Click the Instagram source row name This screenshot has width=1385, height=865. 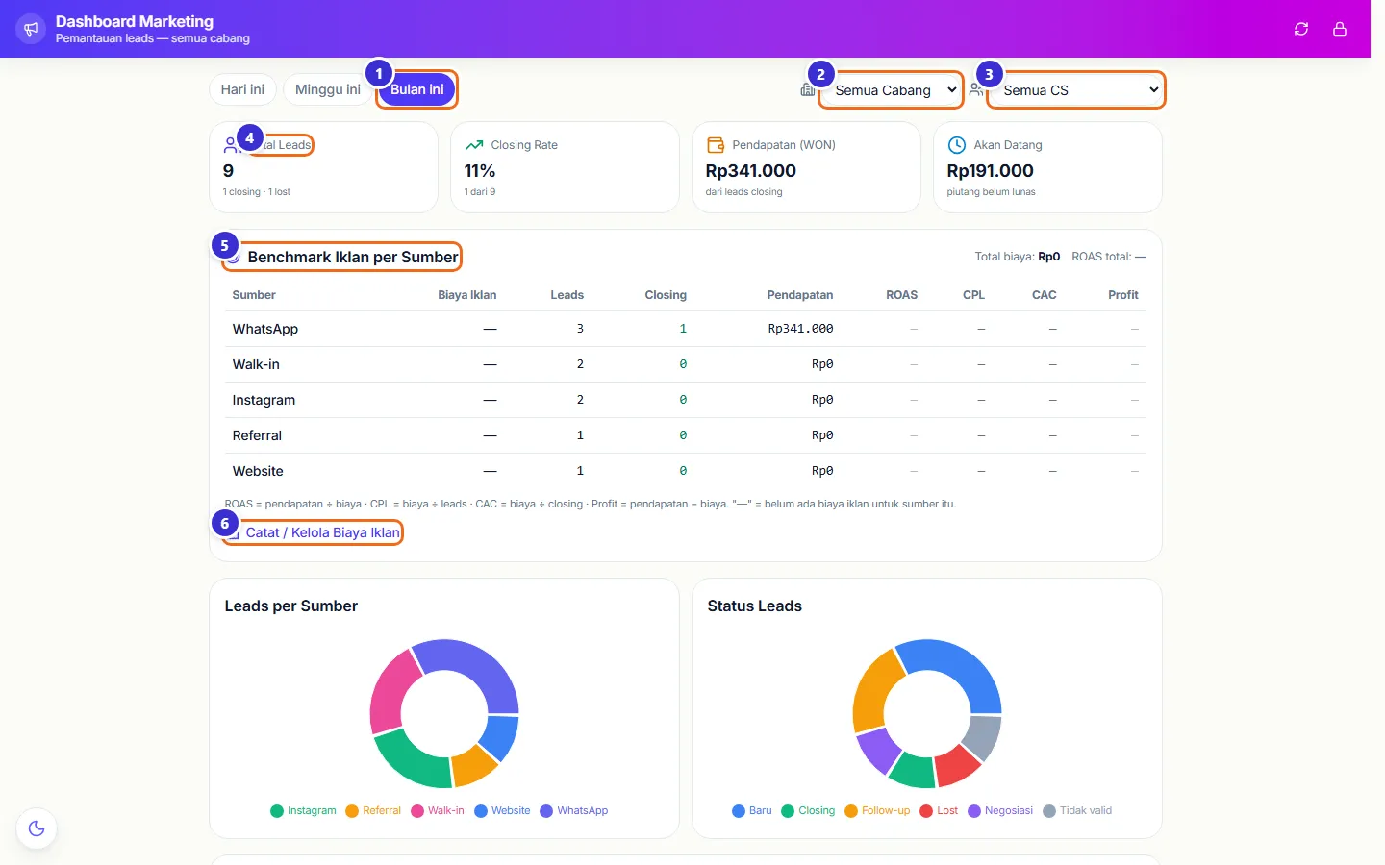264,400
